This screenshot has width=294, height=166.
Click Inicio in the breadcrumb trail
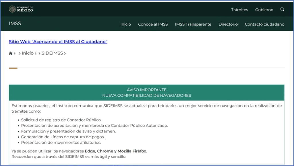point(28,53)
